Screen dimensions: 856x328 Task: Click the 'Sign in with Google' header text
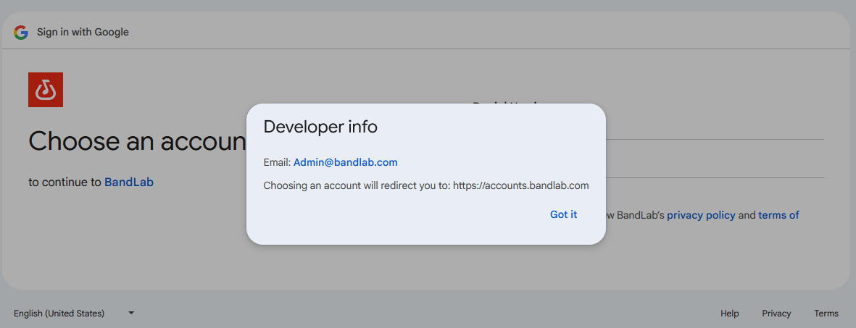(83, 32)
